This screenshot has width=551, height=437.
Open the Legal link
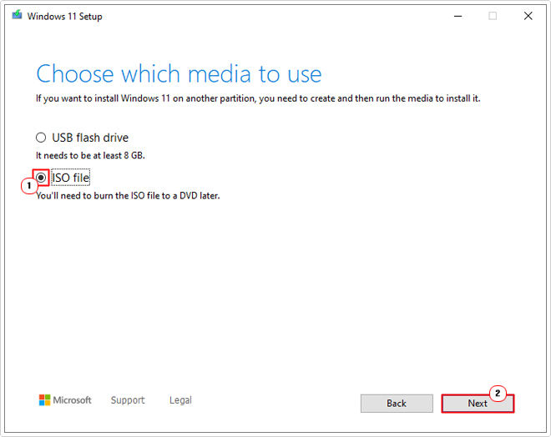click(180, 400)
